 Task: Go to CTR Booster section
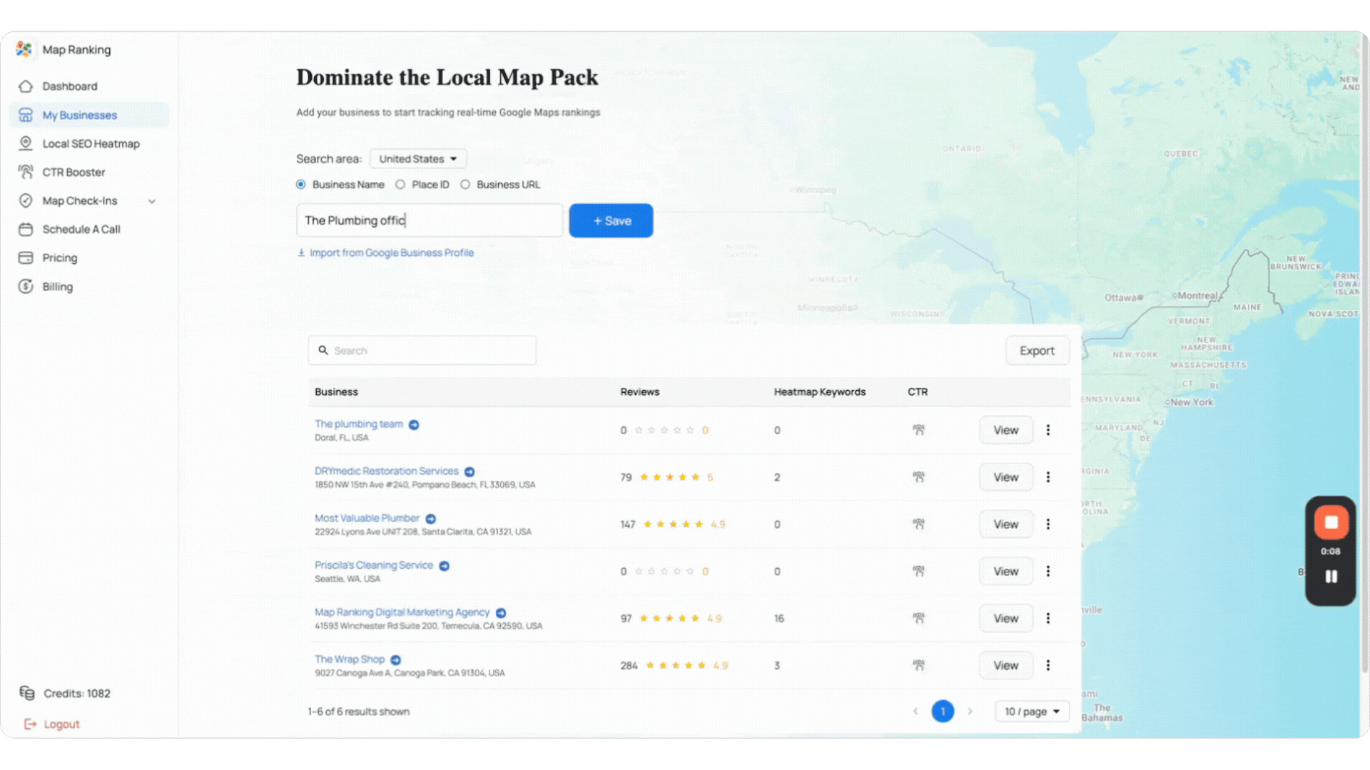(x=73, y=172)
